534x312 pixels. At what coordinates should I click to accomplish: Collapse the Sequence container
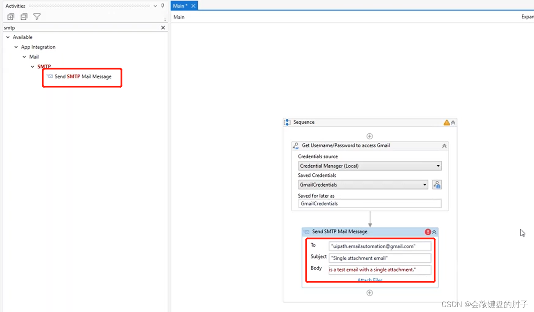pyautogui.click(x=453, y=122)
